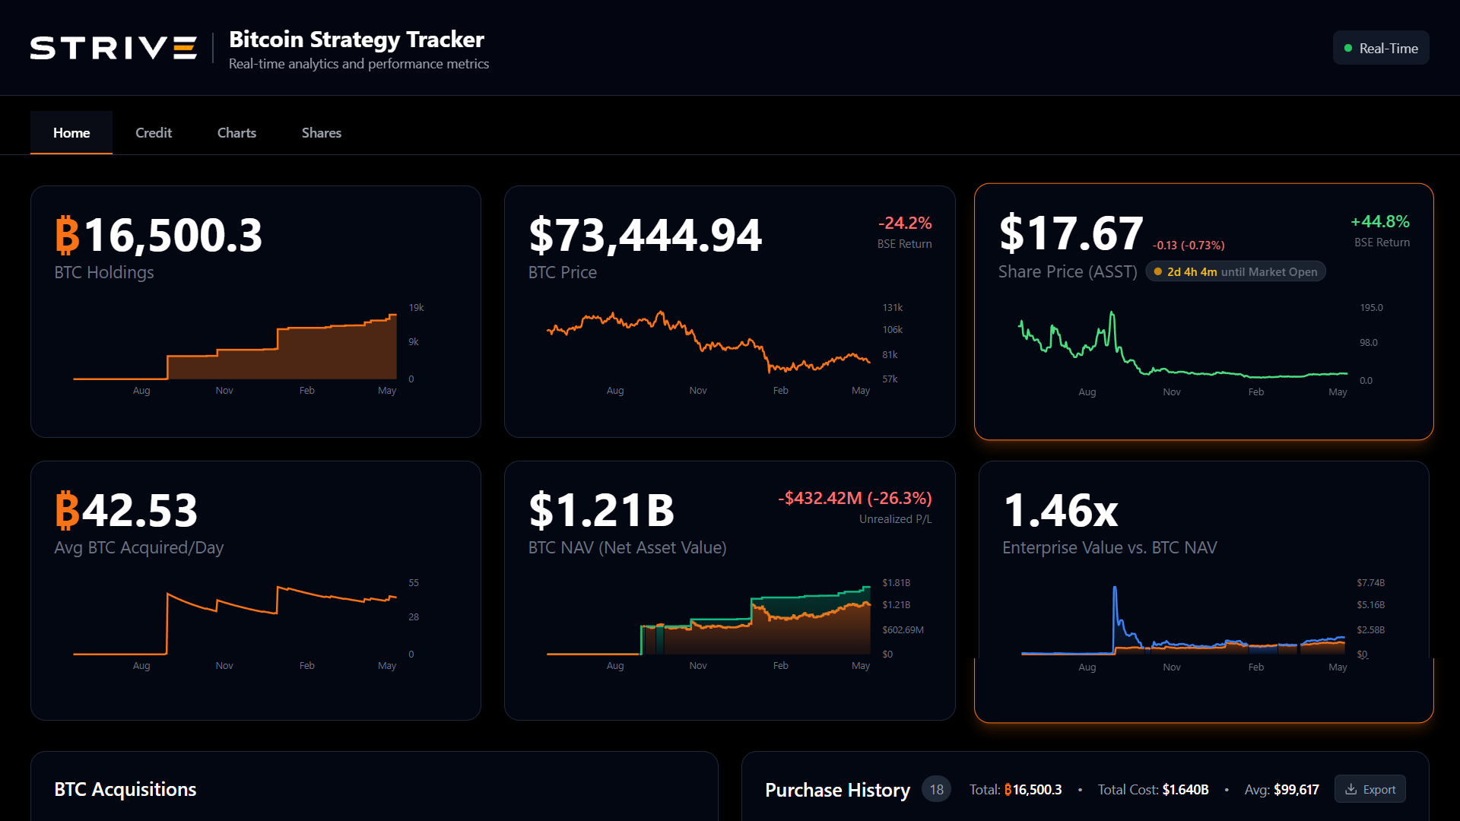Export the purchase history

point(1370,789)
